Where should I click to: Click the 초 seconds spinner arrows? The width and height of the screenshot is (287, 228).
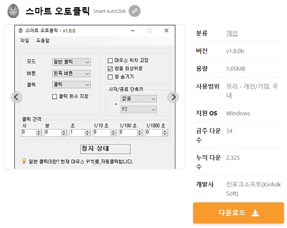pos(87,133)
